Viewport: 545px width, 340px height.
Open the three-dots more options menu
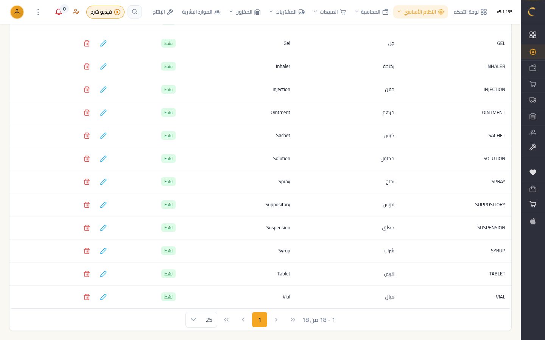[38, 12]
